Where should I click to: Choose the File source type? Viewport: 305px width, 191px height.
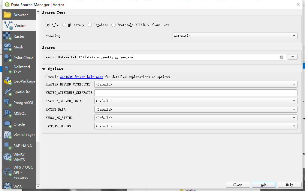48,25
